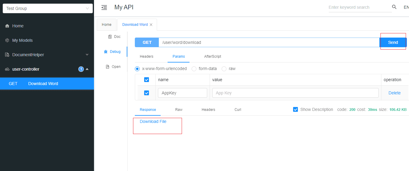Collapse the user-controller section arrow

[x=87, y=69]
